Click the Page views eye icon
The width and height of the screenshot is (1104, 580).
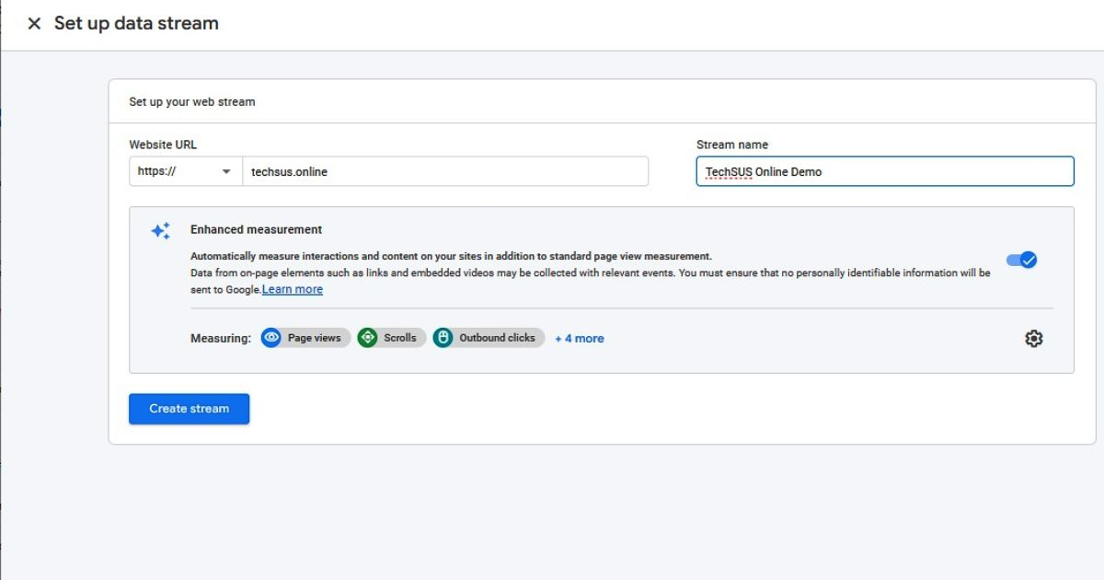[271, 338]
